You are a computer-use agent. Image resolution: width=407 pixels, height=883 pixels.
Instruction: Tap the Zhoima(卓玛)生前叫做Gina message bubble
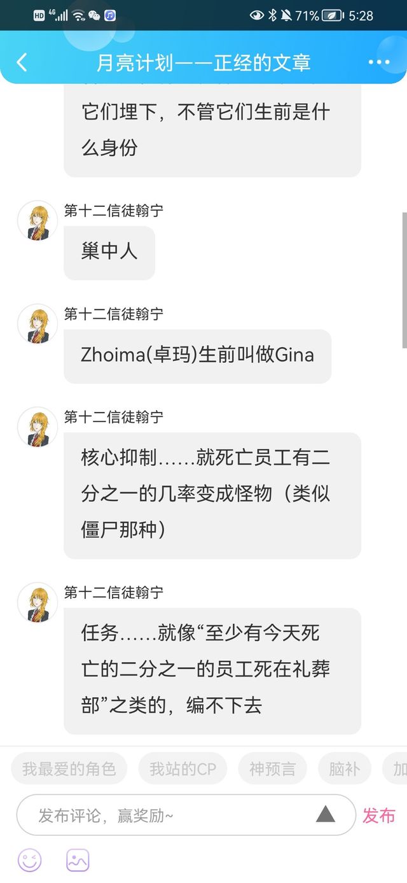(197, 356)
